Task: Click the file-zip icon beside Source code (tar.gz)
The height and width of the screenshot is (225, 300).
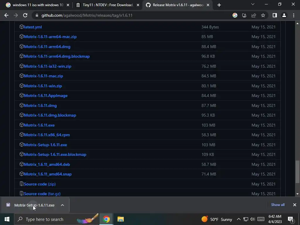Action: [x=21, y=193]
